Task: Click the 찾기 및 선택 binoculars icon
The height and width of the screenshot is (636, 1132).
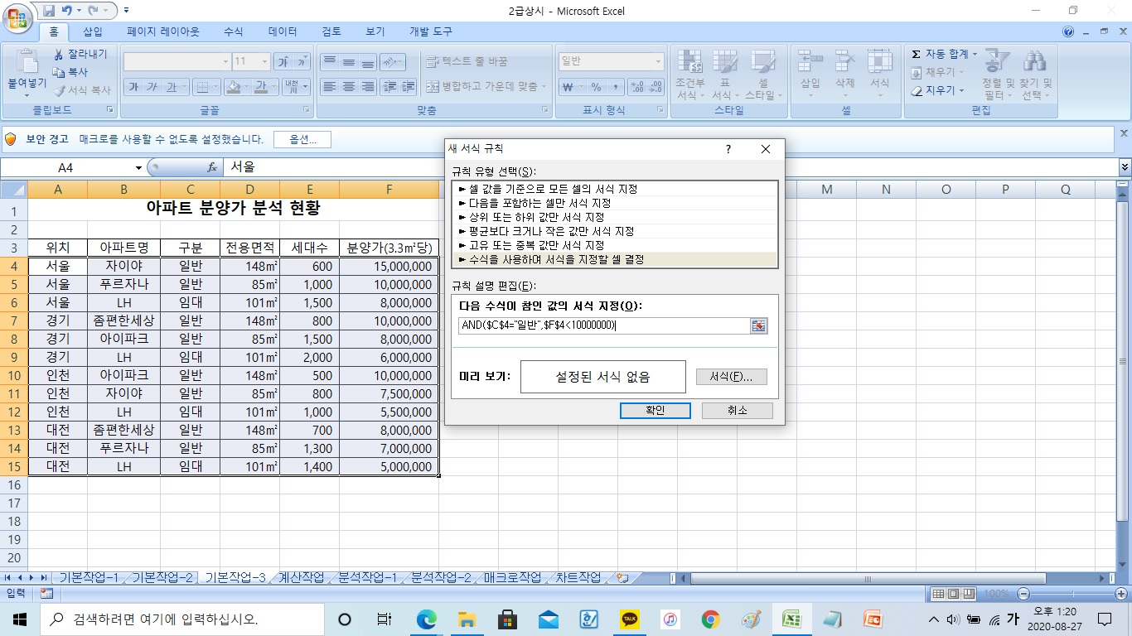Action: click(x=1034, y=64)
